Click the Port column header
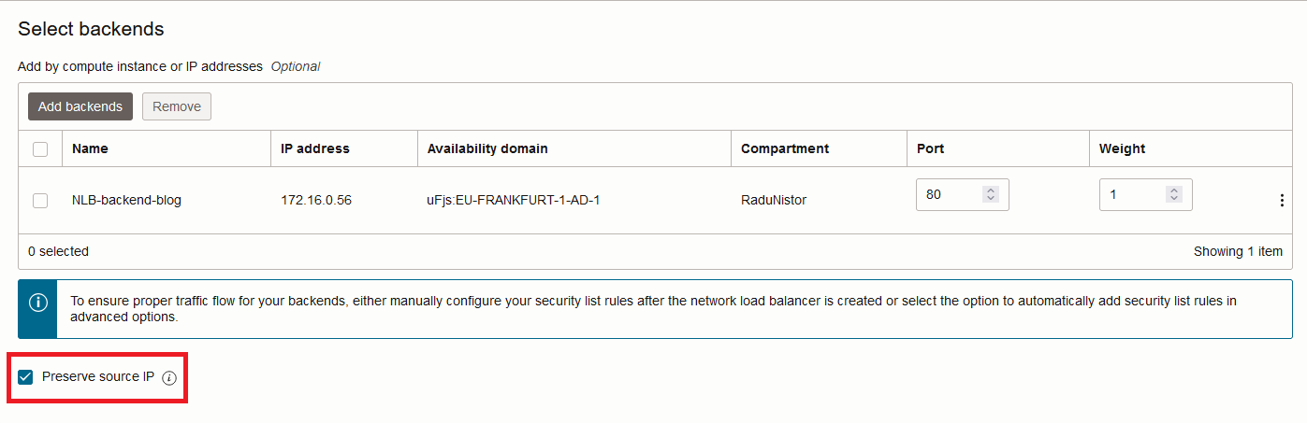This screenshot has width=1307, height=423. (x=930, y=148)
